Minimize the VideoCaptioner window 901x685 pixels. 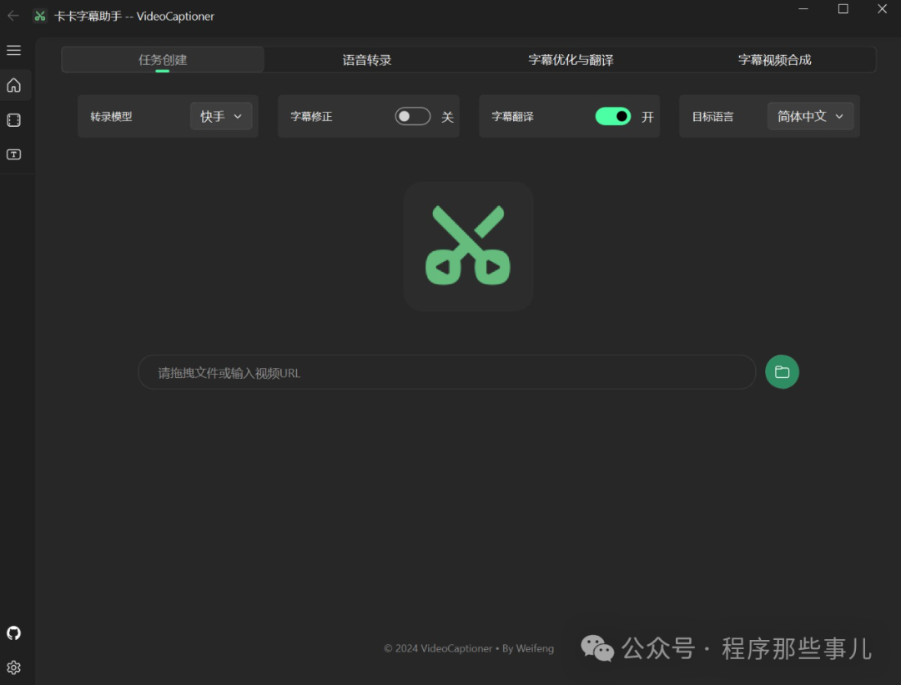pyautogui.click(x=803, y=9)
